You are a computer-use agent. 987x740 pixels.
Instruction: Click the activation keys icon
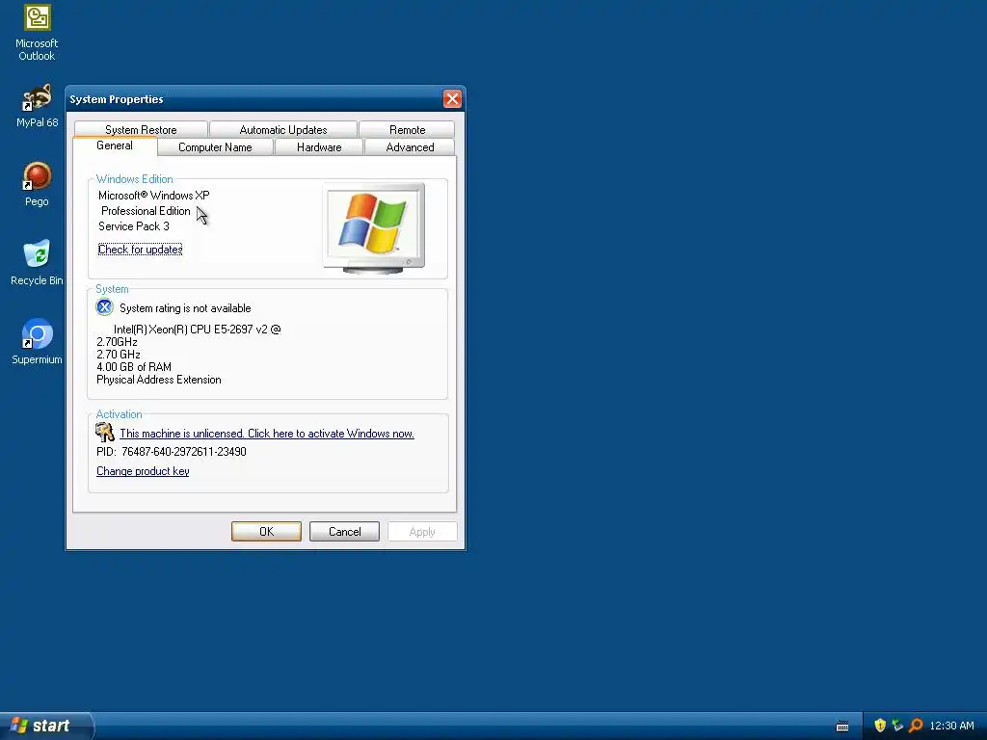click(104, 433)
